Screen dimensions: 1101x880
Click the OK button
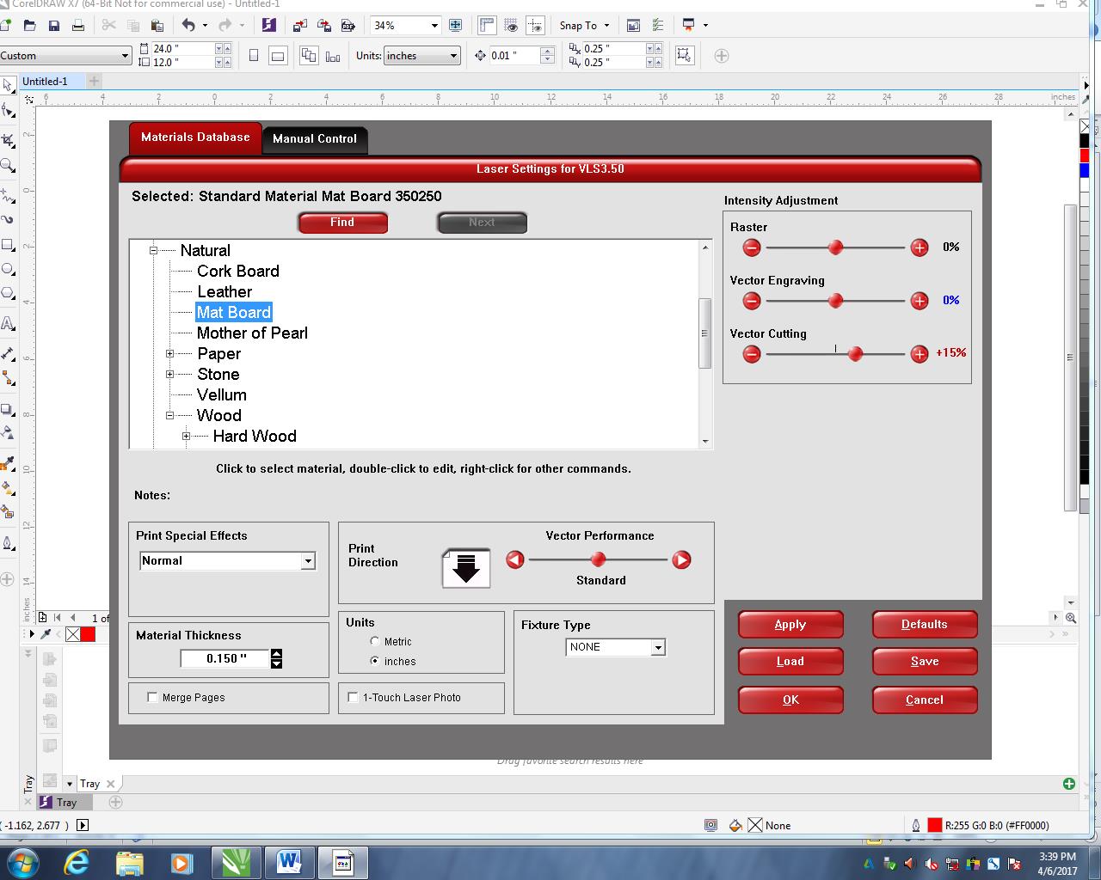(x=790, y=700)
